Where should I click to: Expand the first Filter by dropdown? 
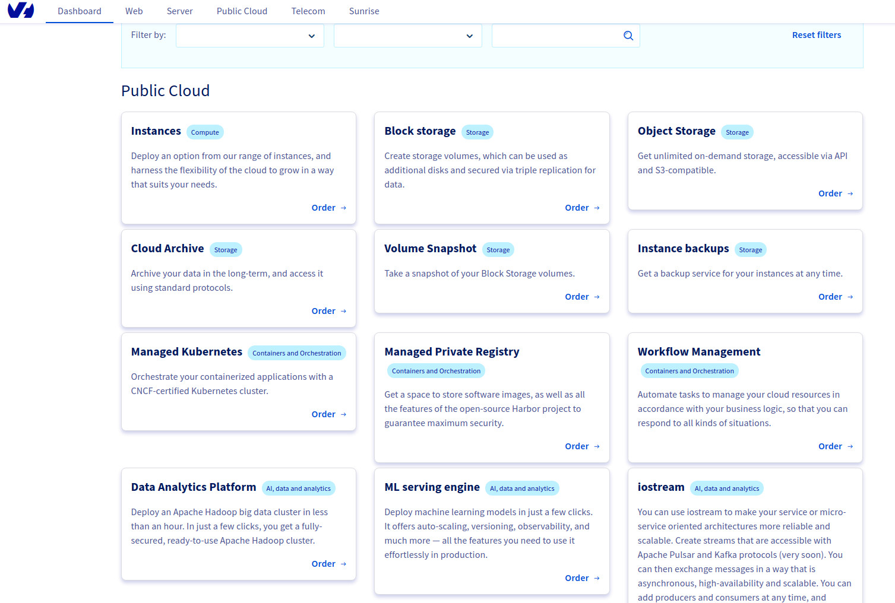(250, 36)
